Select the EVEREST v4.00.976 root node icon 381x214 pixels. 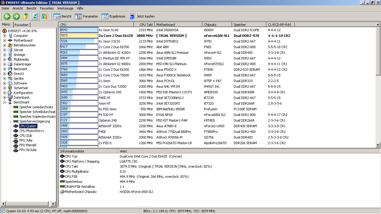[x=4, y=31]
